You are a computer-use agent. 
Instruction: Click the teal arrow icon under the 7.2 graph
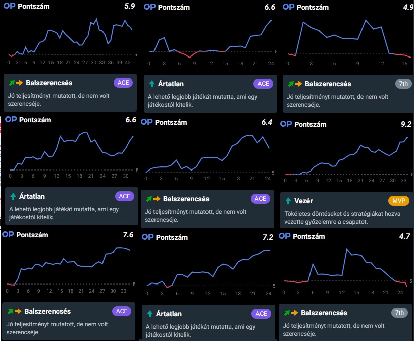coord(150,314)
